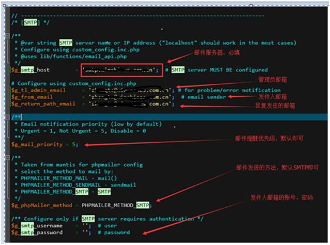Click the dashed // comment line at the top
330x245 pixels.
coord(138,15)
